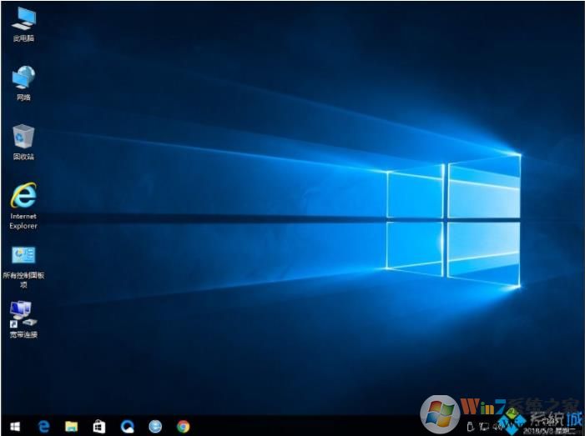Click the blue Q browser taskbar icon
This screenshot has height=436, width=585.
click(x=127, y=426)
